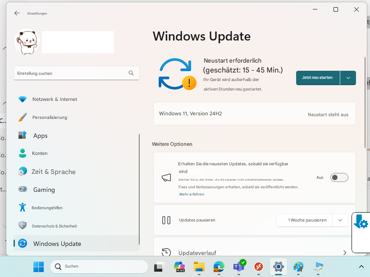The width and height of the screenshot is (370, 277).
Task: Open Netzwerk & Internet via its Wi-Fi icon
Action: (x=23, y=99)
